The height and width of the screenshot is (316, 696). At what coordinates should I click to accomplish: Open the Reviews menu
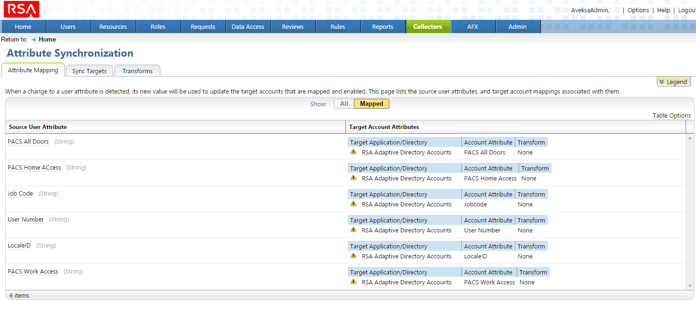tap(293, 26)
